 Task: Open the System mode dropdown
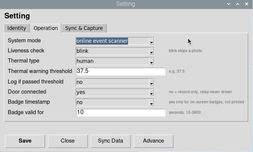[115, 41]
